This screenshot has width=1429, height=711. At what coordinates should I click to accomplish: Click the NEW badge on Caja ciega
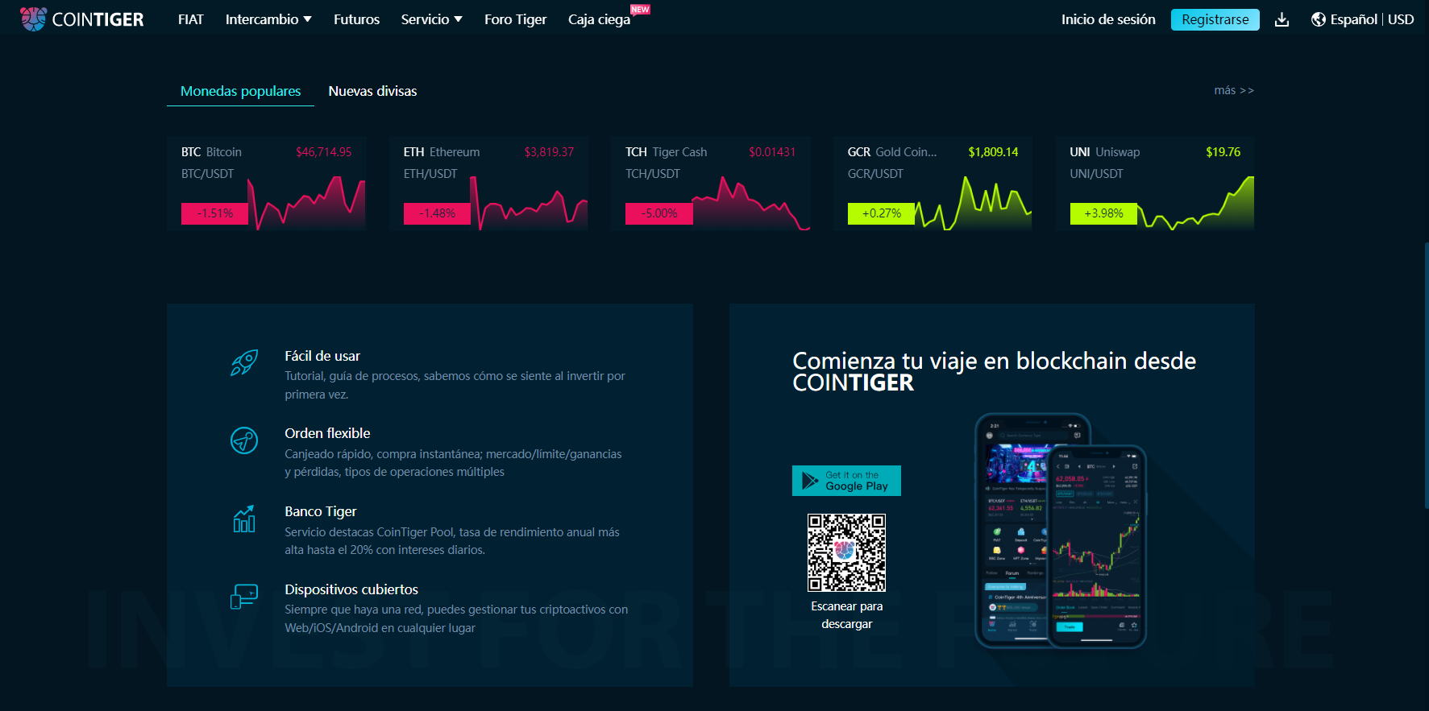point(640,10)
